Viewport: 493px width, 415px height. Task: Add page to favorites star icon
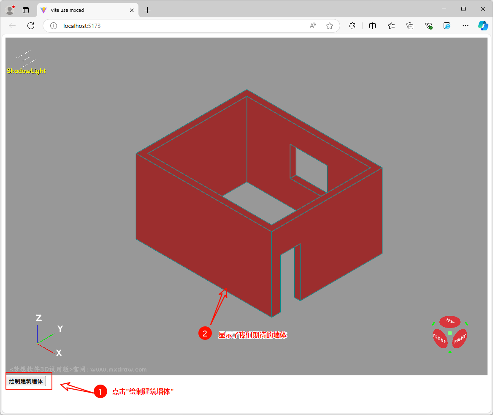point(330,26)
